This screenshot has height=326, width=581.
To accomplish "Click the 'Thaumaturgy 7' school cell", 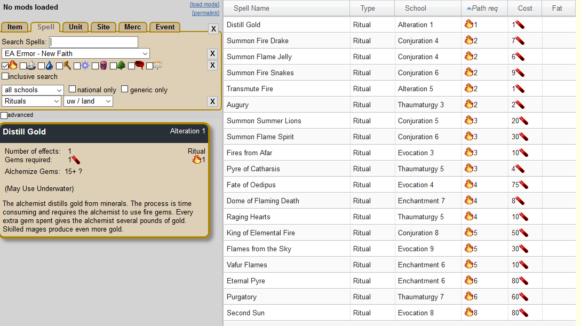I will [x=428, y=297].
